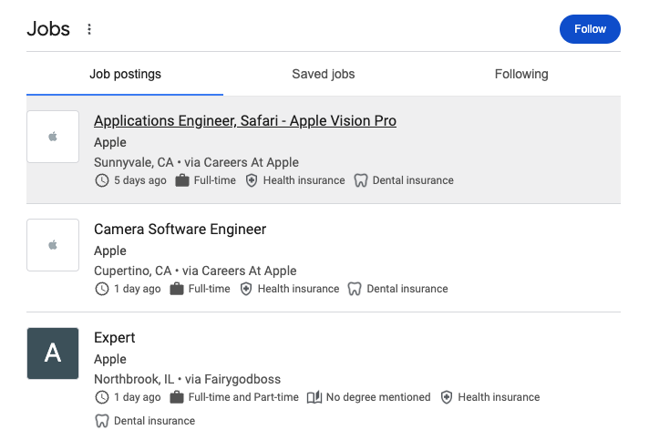Click 'Apple' company name under Camera Software Engineer
Screen dimensions: 649x440
tap(110, 251)
